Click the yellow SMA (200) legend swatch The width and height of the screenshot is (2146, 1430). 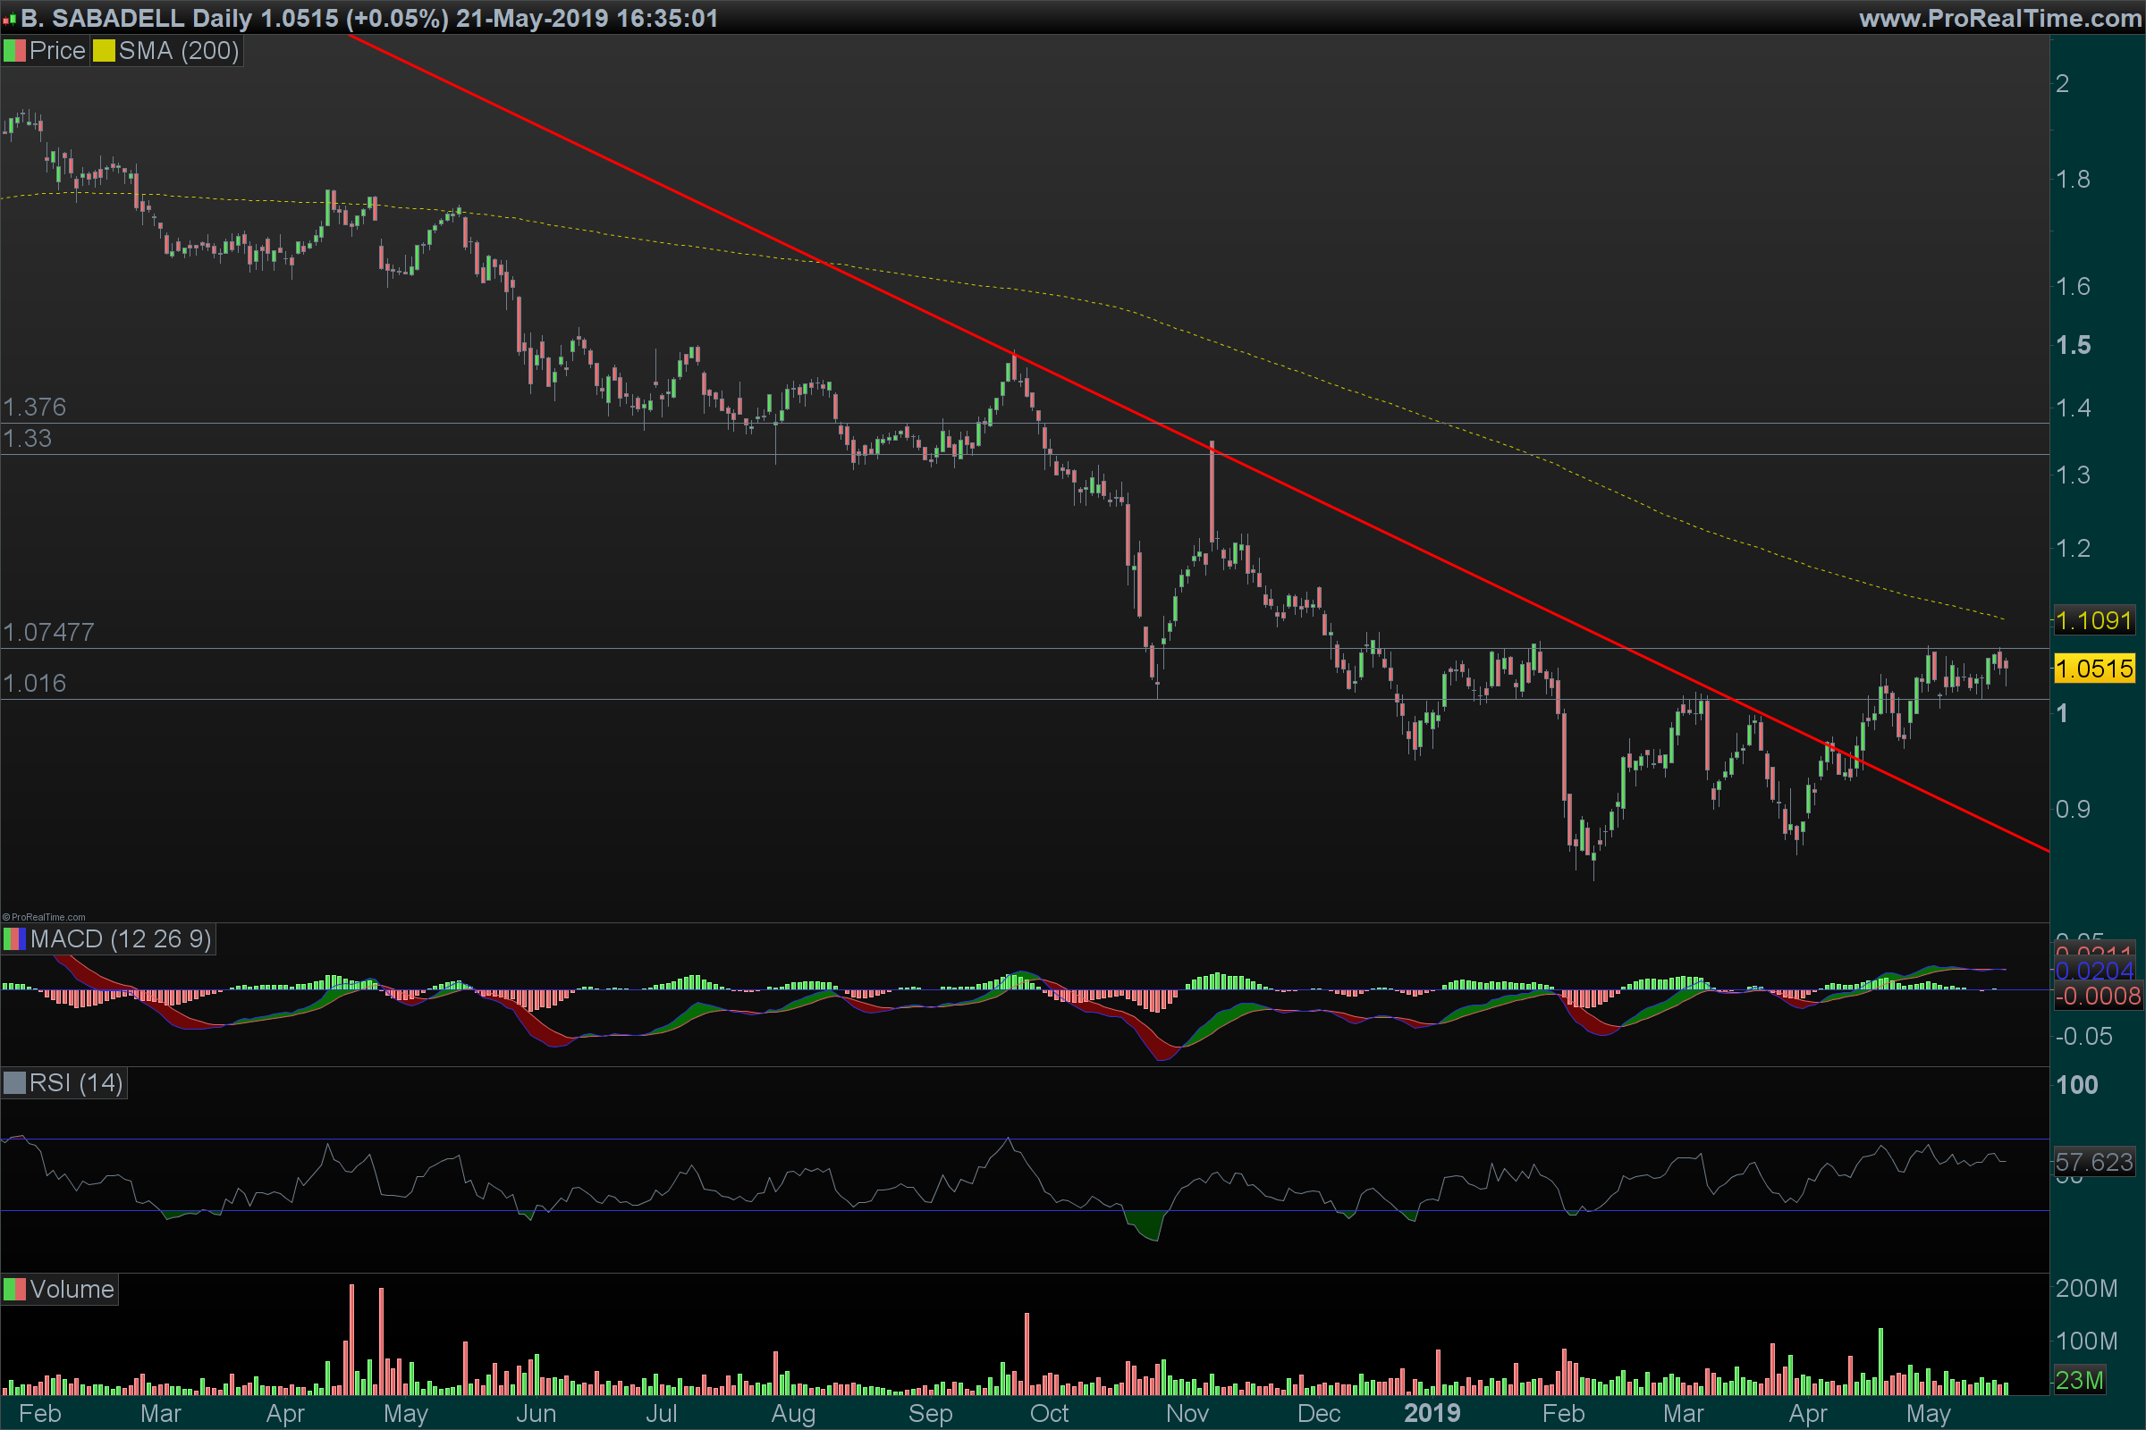[103, 51]
